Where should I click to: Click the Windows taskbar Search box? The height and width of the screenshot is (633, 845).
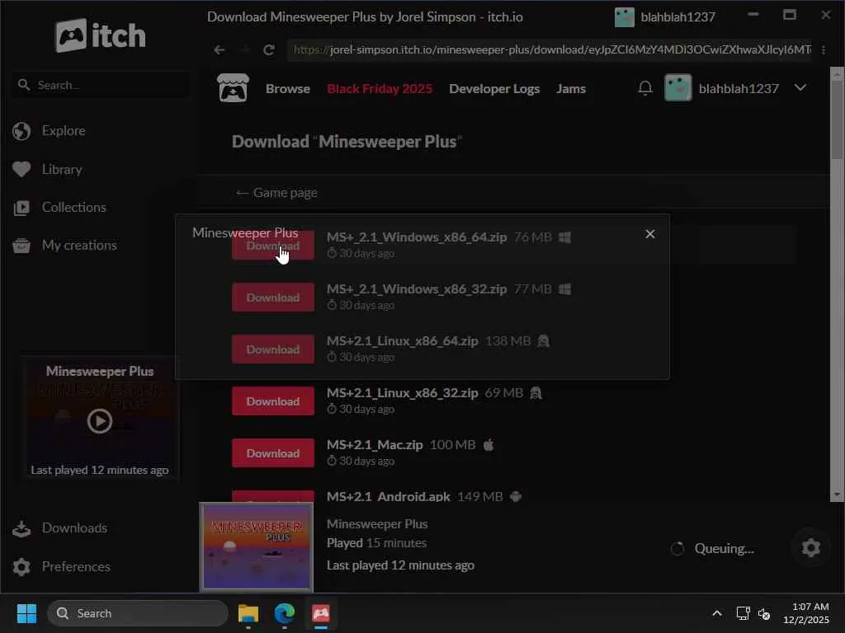tap(138, 613)
